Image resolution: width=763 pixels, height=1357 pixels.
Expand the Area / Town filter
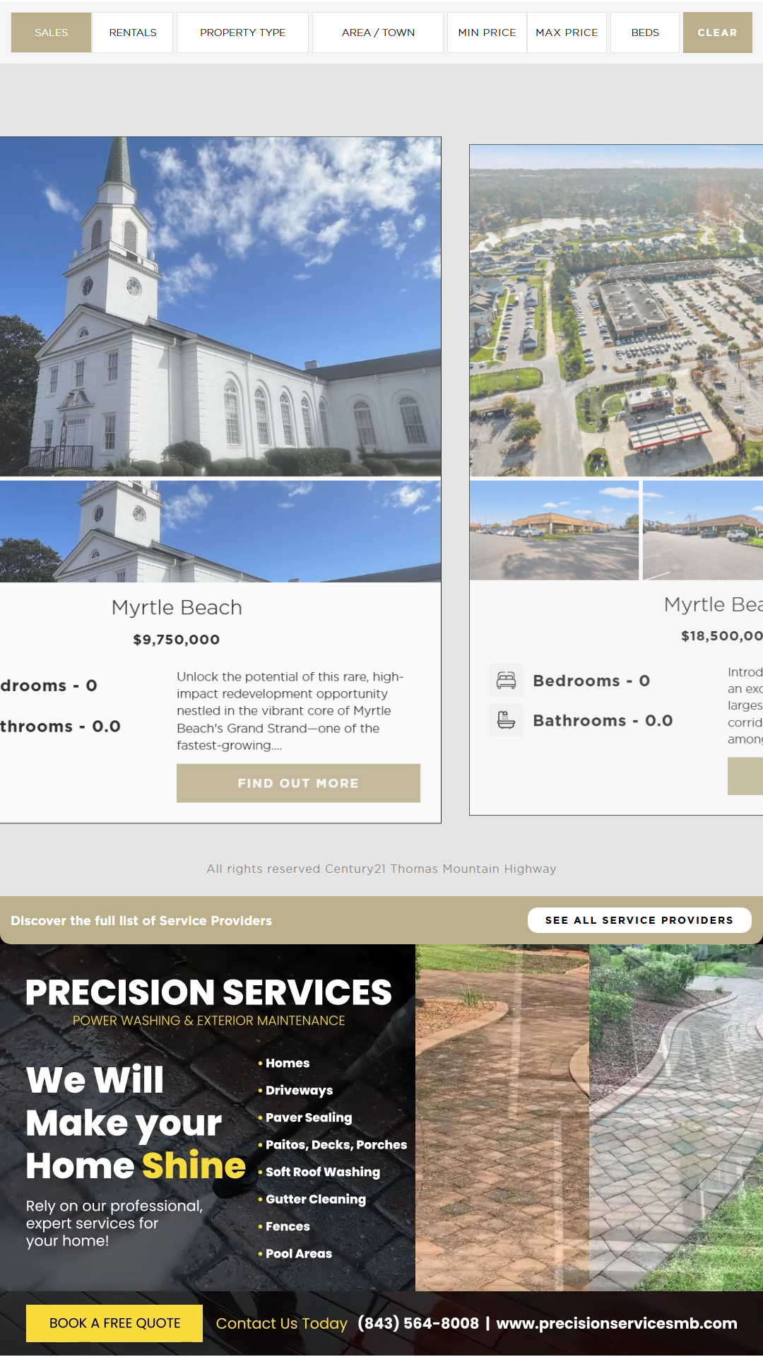tap(378, 33)
